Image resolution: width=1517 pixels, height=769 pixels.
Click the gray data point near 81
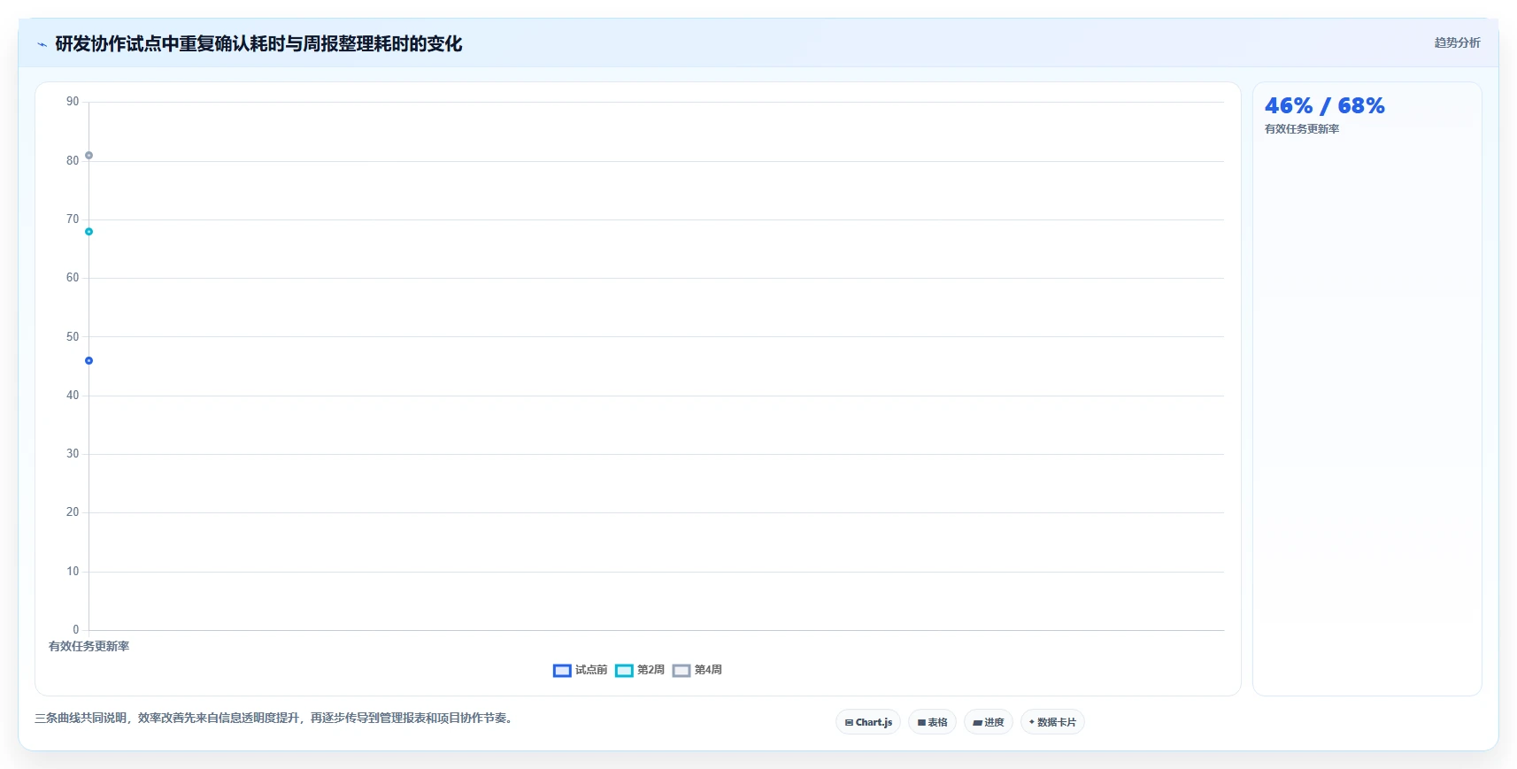pyautogui.click(x=89, y=156)
